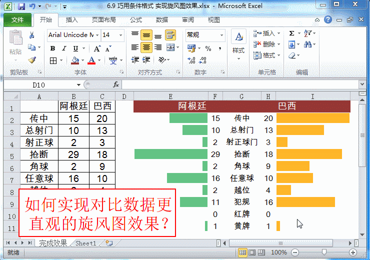The image size is (370, 260).
Task: Click the cell Borders icon
Action: tap(53, 60)
